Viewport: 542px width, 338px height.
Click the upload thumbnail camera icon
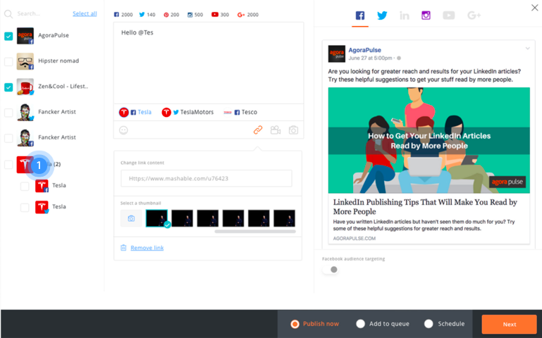(x=131, y=218)
